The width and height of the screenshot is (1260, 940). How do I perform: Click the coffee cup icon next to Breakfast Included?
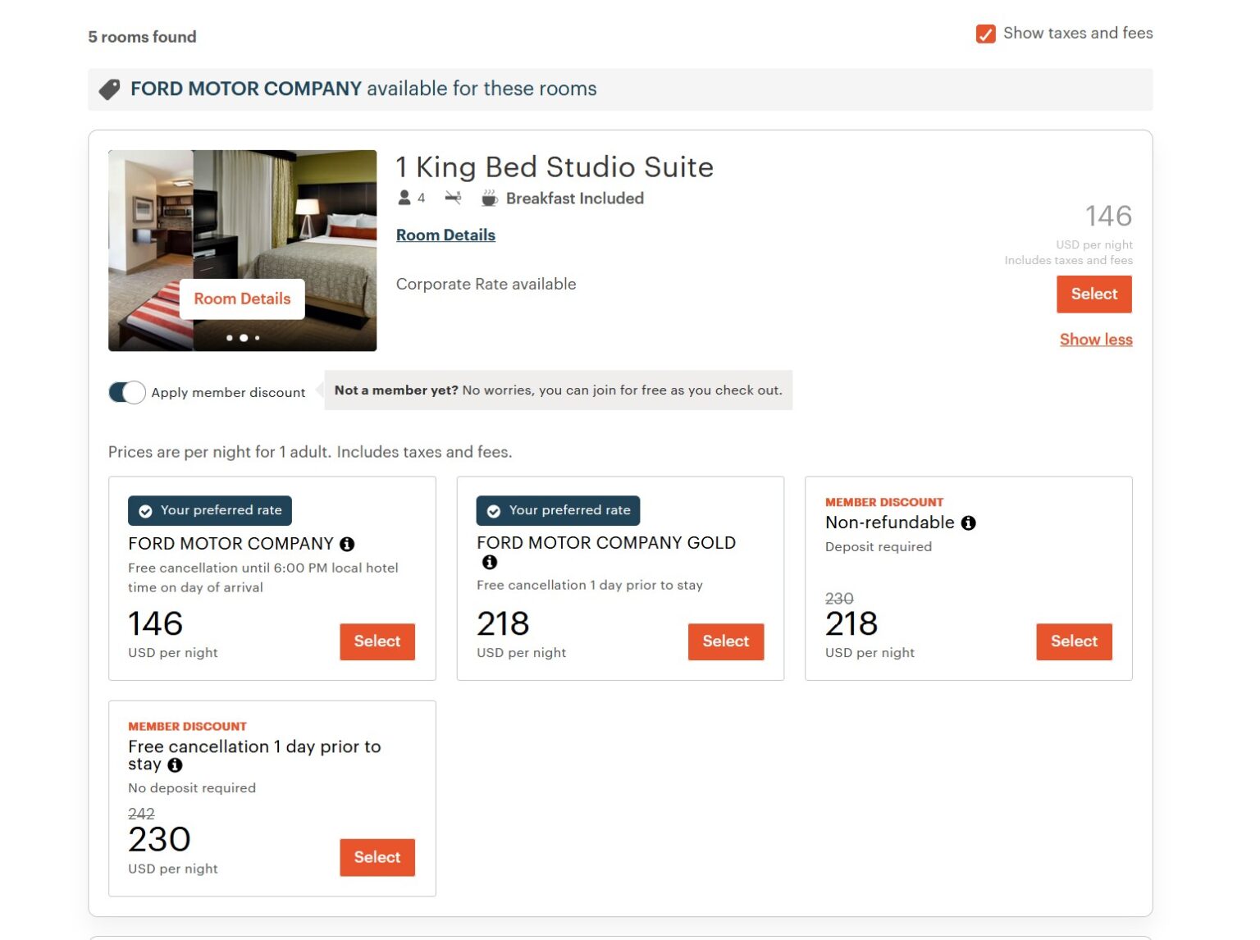(x=490, y=197)
